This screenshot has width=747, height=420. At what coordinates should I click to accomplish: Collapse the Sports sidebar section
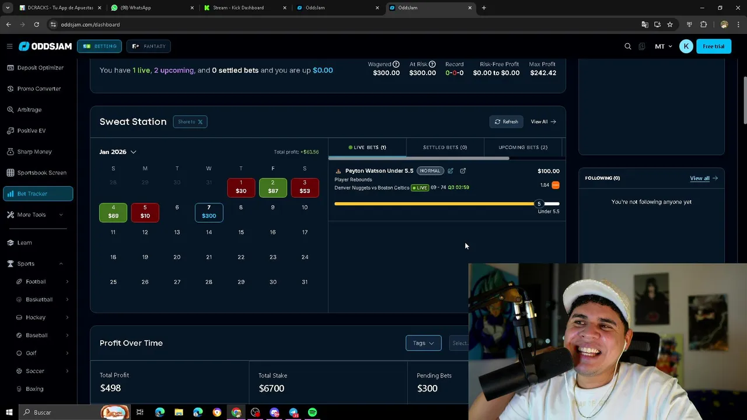point(61,264)
